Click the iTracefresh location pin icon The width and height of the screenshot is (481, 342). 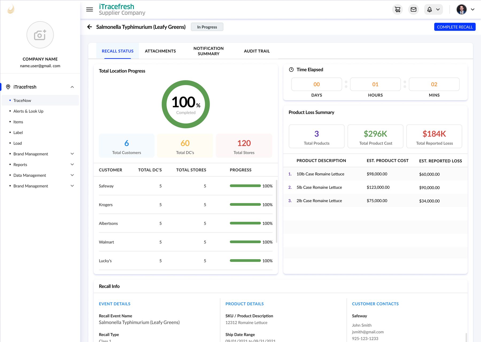pos(8,87)
